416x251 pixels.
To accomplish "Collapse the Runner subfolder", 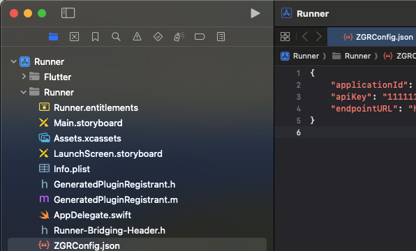I will tap(23, 92).
